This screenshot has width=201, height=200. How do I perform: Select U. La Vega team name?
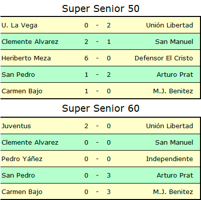point(19,25)
